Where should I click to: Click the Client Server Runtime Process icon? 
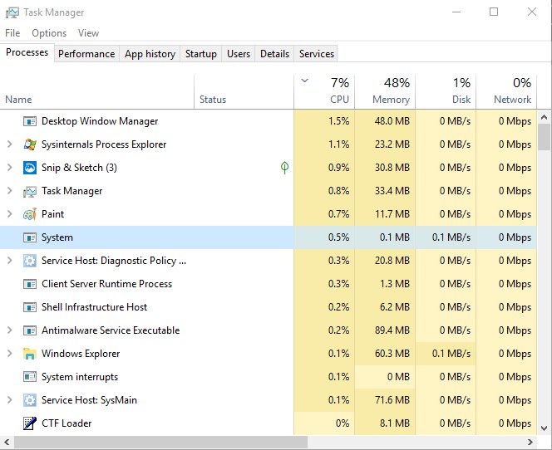tap(30, 284)
